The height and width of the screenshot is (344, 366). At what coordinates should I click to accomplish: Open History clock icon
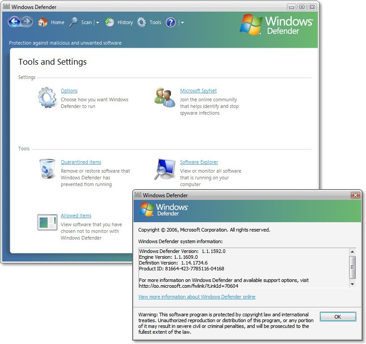(109, 22)
